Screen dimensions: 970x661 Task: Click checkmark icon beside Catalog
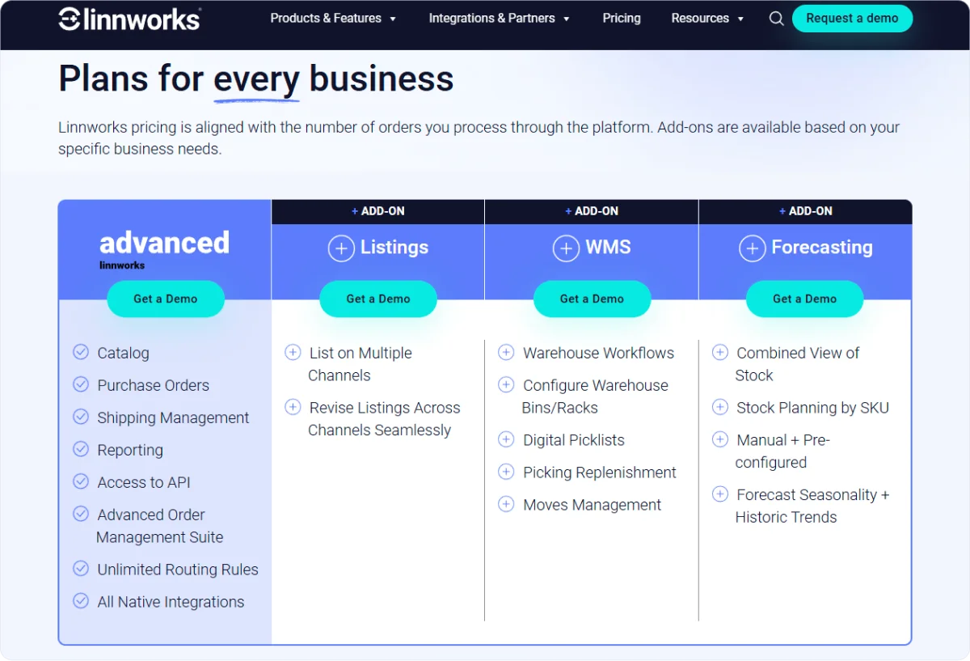[x=81, y=352]
